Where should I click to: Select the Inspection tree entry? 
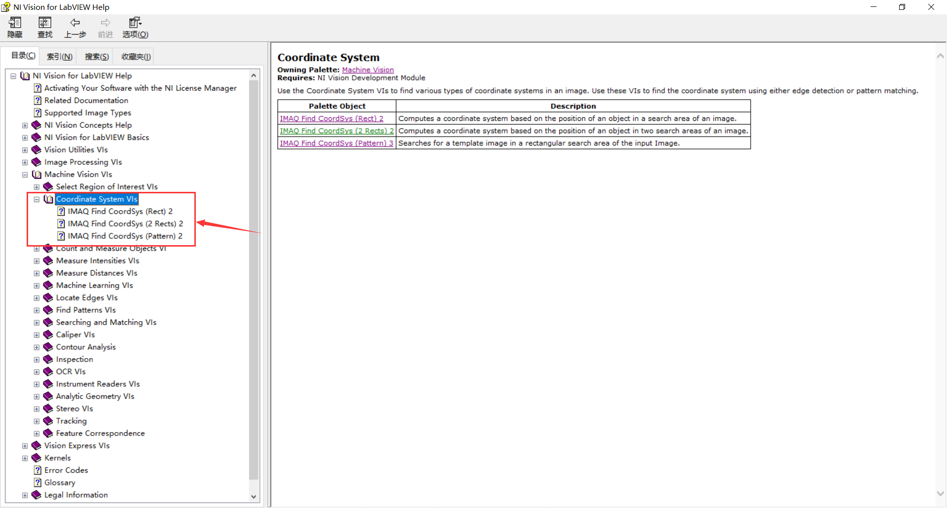tap(74, 360)
